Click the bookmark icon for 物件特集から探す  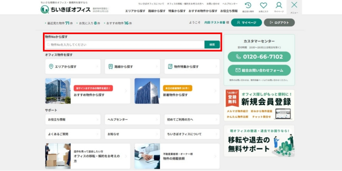coord(170,67)
